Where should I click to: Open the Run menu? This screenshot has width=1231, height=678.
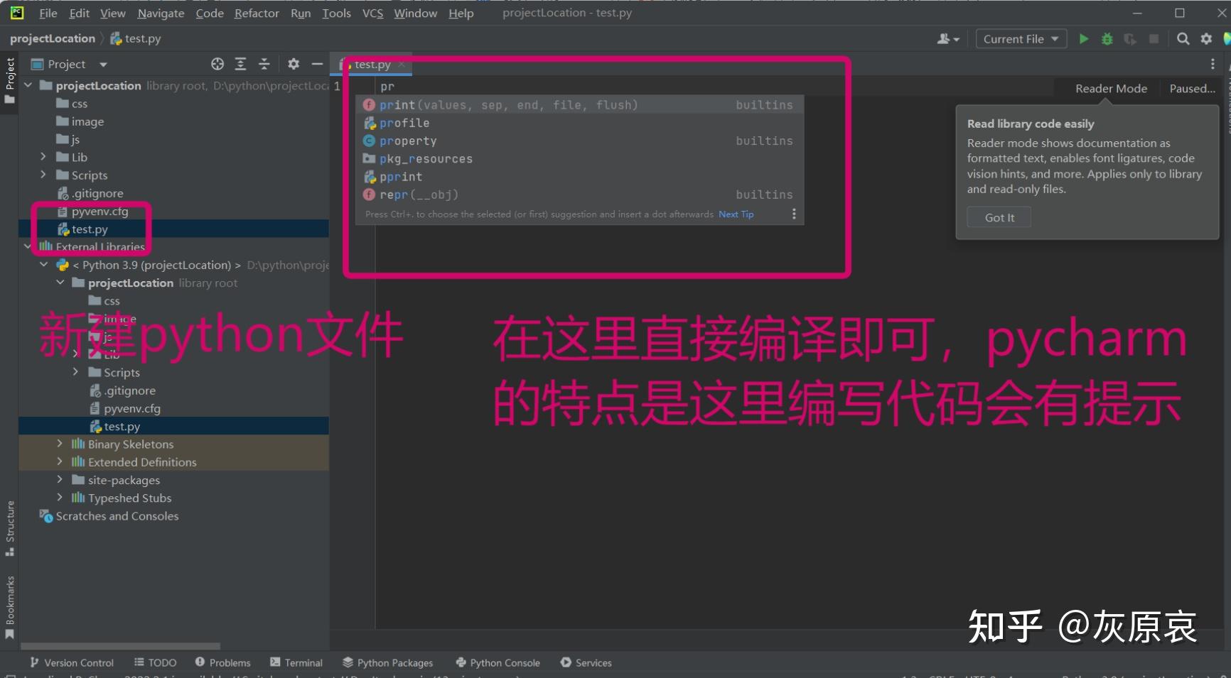(301, 13)
